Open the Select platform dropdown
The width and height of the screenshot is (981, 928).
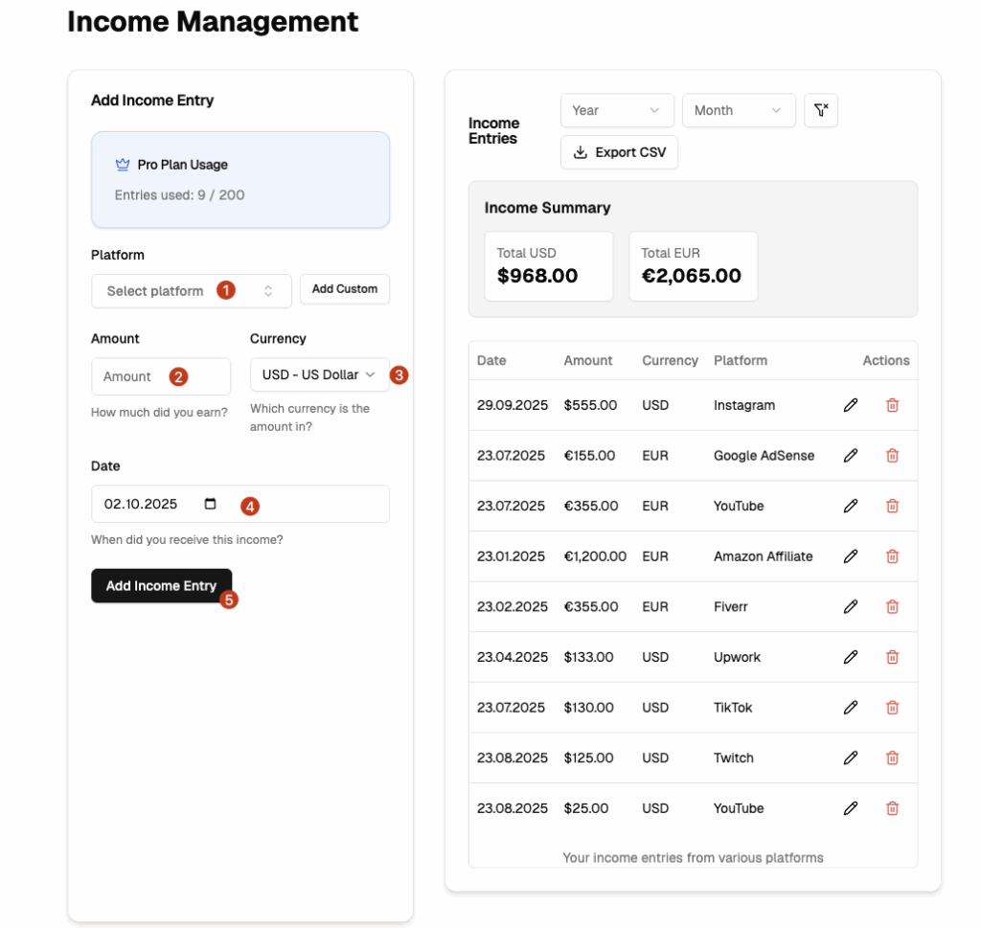pos(191,291)
